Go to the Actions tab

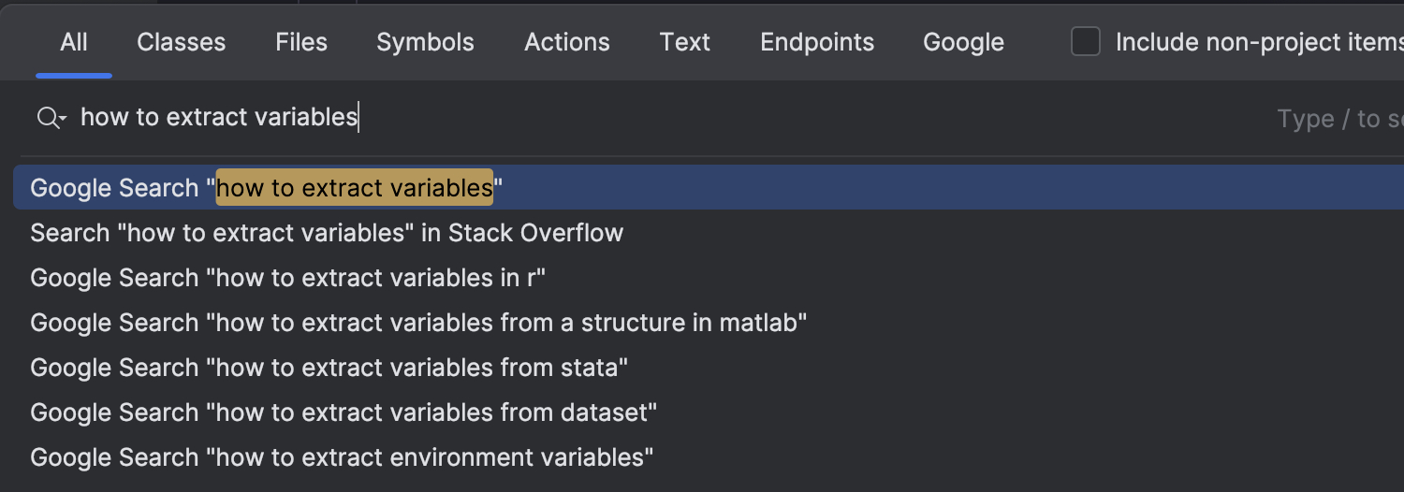pos(567,42)
